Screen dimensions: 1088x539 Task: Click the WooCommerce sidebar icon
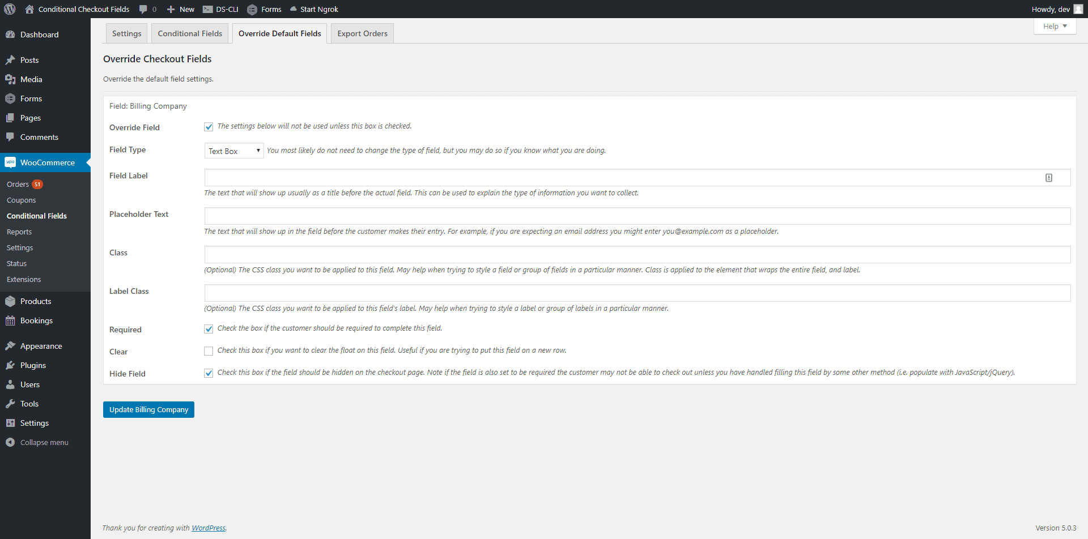(10, 162)
